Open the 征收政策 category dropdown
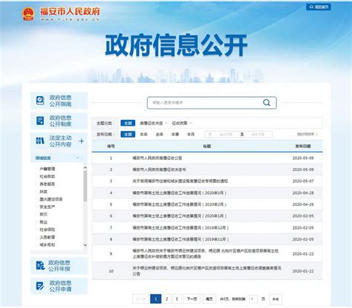This screenshot has width=352, height=308. pyautogui.click(x=182, y=123)
